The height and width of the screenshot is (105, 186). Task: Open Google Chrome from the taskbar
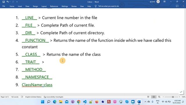tap(79, 102)
